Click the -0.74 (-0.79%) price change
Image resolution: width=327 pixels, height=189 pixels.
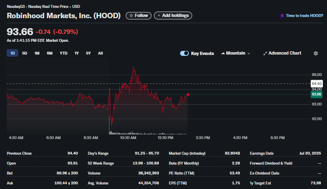click(57, 32)
